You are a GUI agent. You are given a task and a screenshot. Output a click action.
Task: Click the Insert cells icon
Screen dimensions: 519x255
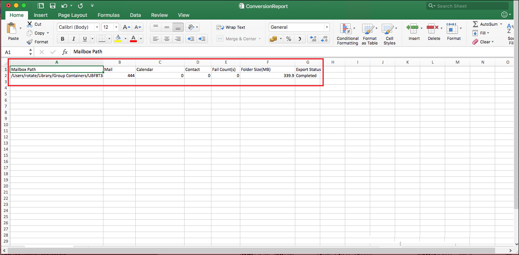coord(413,29)
